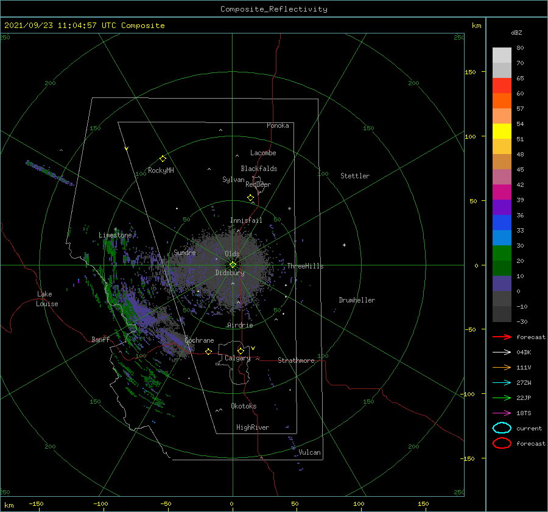
Task: Click the Sylvan label
Action: click(x=233, y=180)
